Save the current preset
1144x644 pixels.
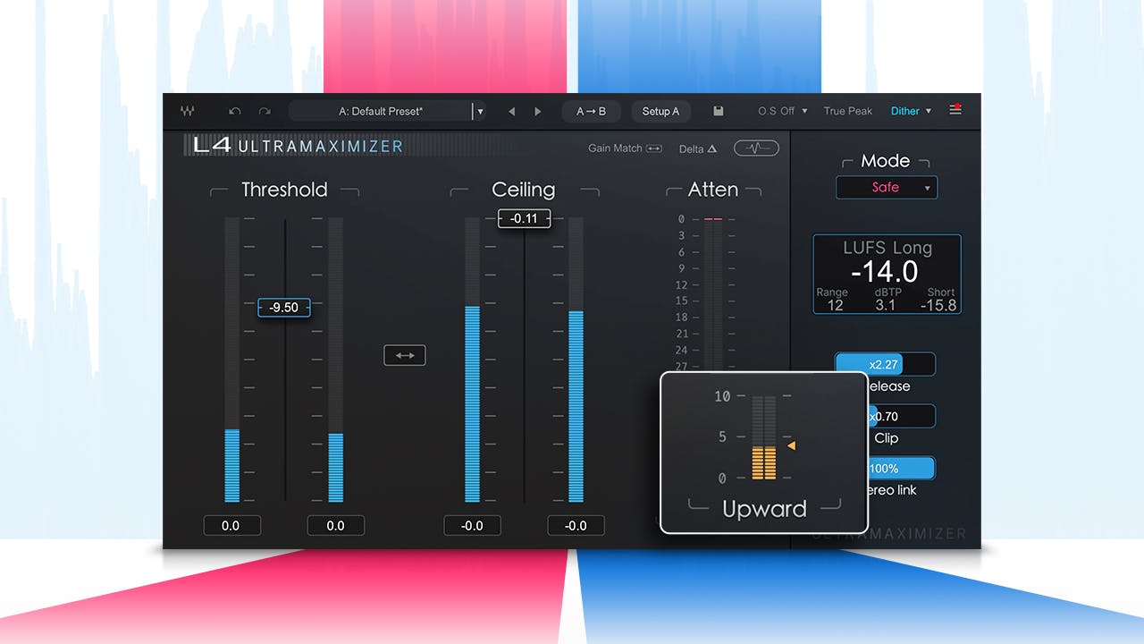tap(719, 110)
